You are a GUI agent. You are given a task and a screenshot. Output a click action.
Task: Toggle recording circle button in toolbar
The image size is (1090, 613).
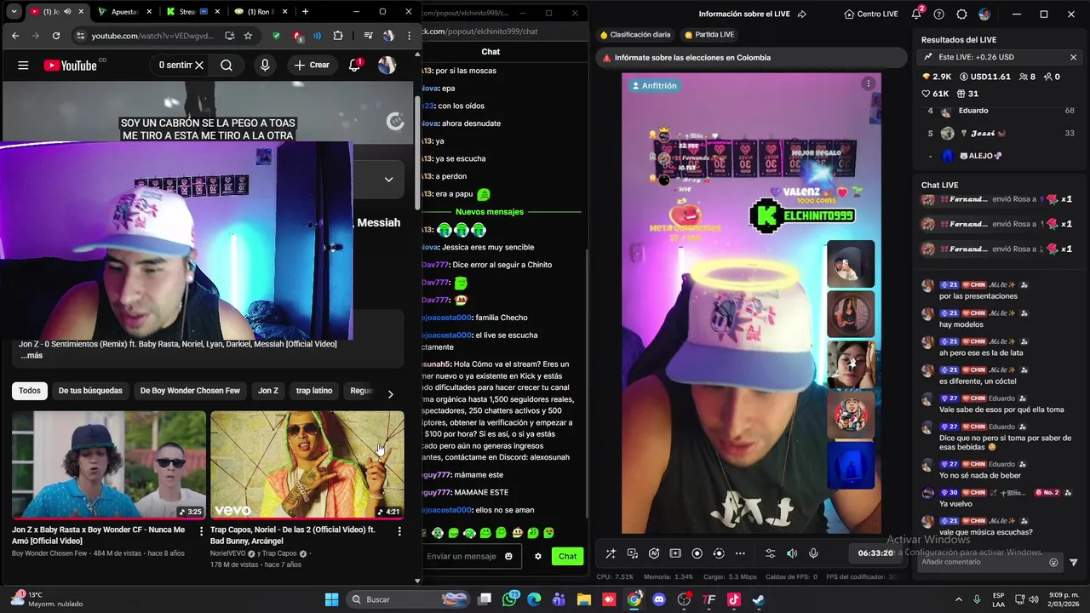tap(697, 553)
